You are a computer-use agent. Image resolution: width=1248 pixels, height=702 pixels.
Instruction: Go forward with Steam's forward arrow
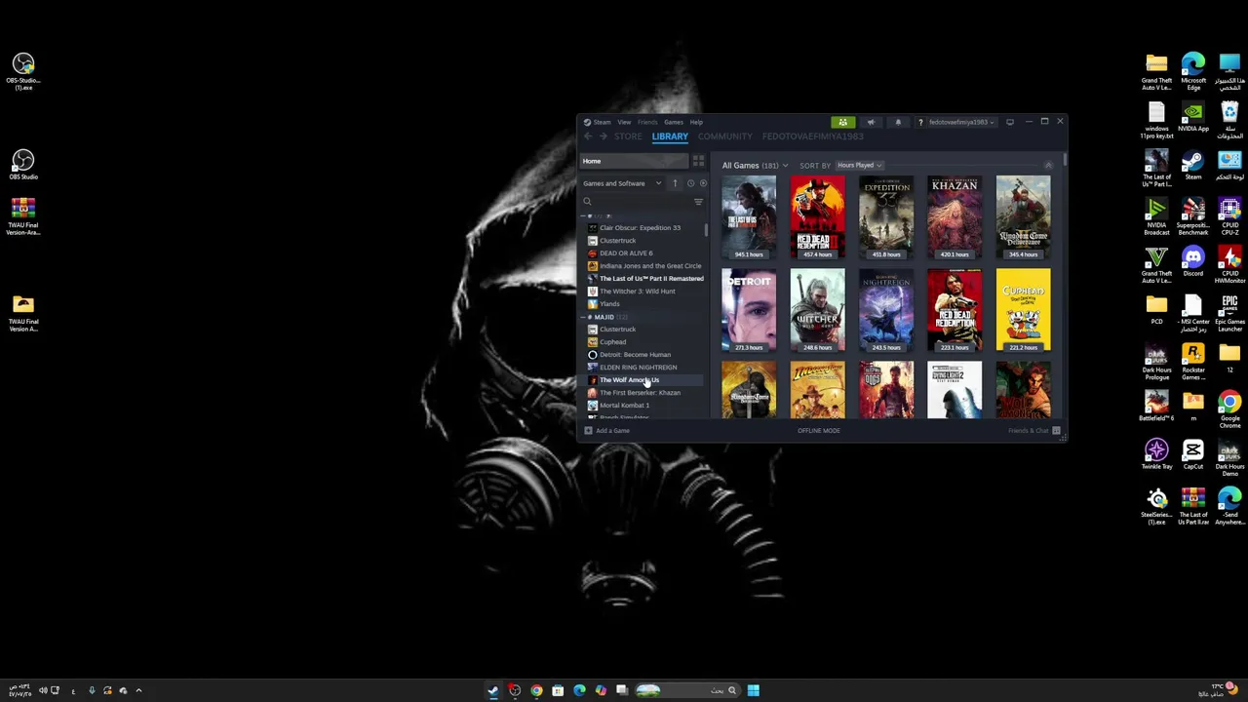click(603, 136)
